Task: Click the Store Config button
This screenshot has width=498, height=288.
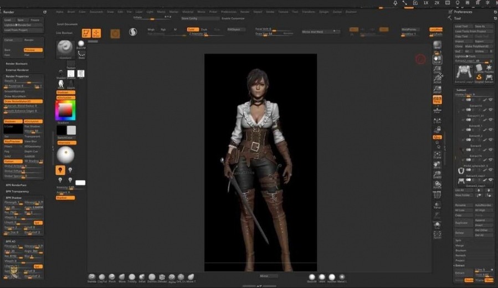Action: pos(200,18)
